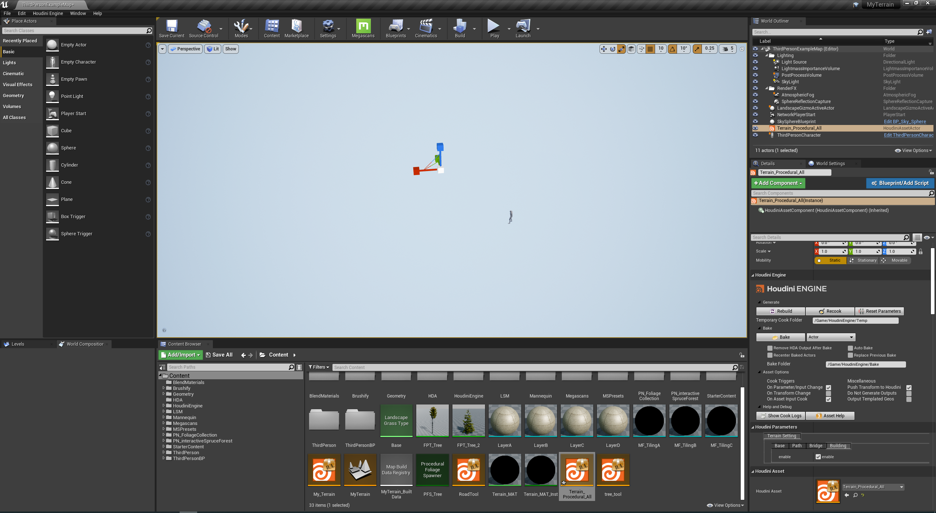
Task: Select the scale gizmo tool in the viewport
Action: point(621,49)
